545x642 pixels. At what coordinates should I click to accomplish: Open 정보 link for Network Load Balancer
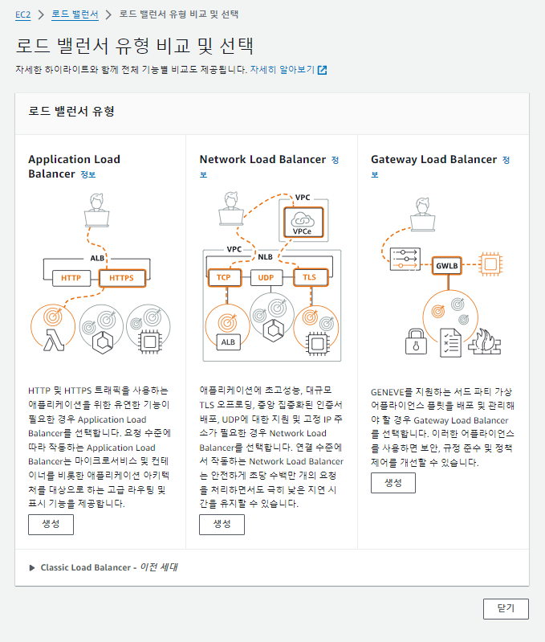(x=335, y=160)
